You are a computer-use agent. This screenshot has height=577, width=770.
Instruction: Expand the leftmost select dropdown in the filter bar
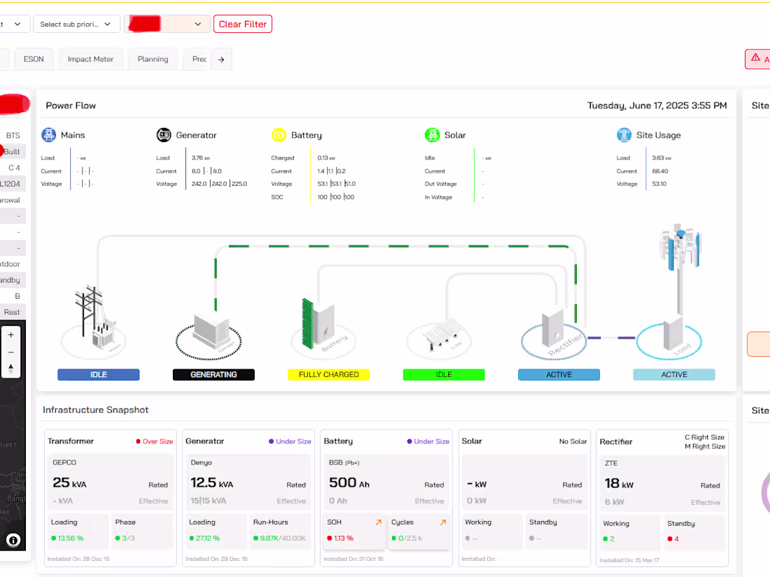(14, 23)
